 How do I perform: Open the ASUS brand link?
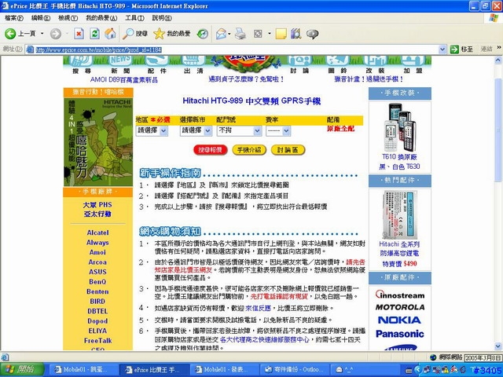tap(97, 272)
